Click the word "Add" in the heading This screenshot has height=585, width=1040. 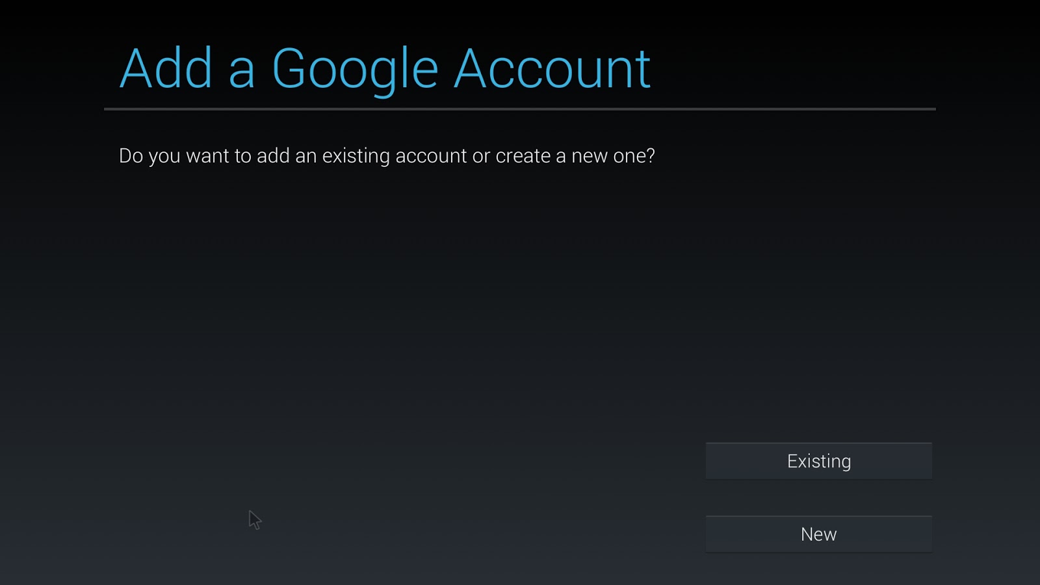tap(166, 69)
